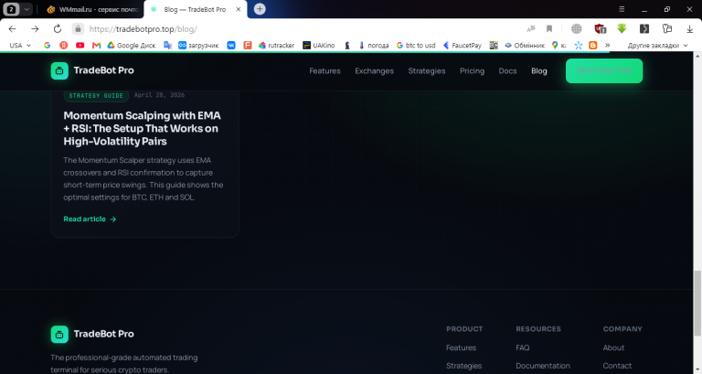Open the BC bookmark icon

(x=494, y=45)
